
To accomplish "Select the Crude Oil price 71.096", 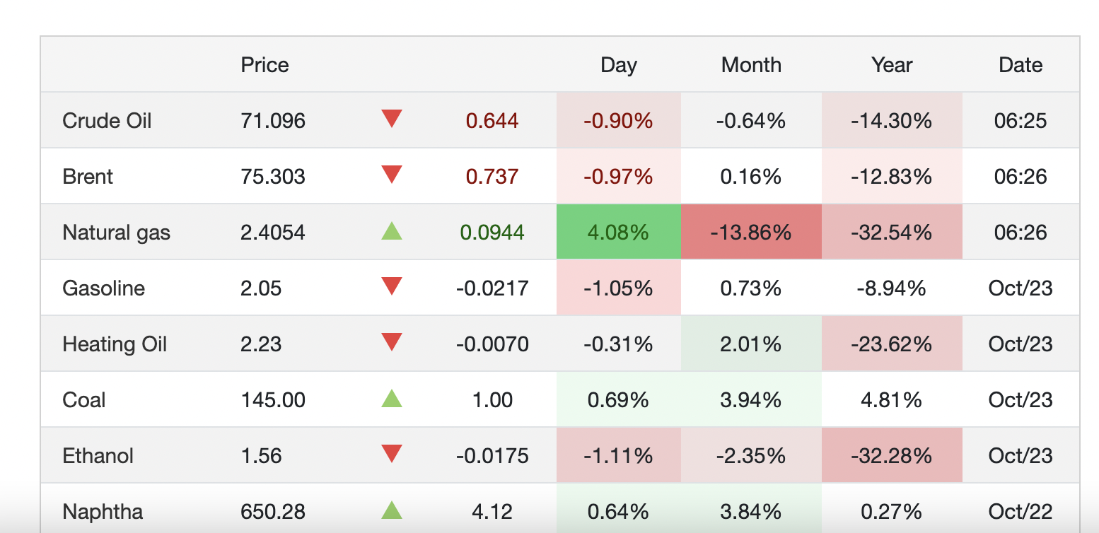I will tap(273, 121).
